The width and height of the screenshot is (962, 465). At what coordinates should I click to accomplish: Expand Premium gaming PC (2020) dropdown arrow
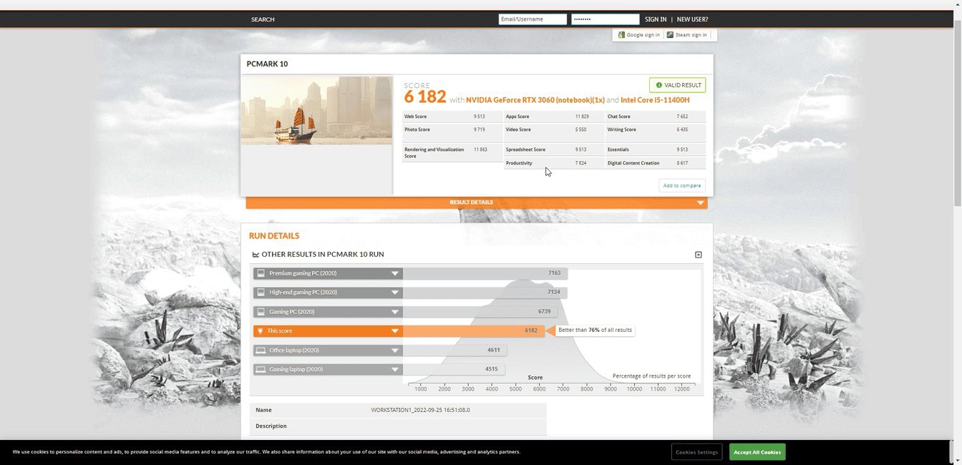click(394, 273)
